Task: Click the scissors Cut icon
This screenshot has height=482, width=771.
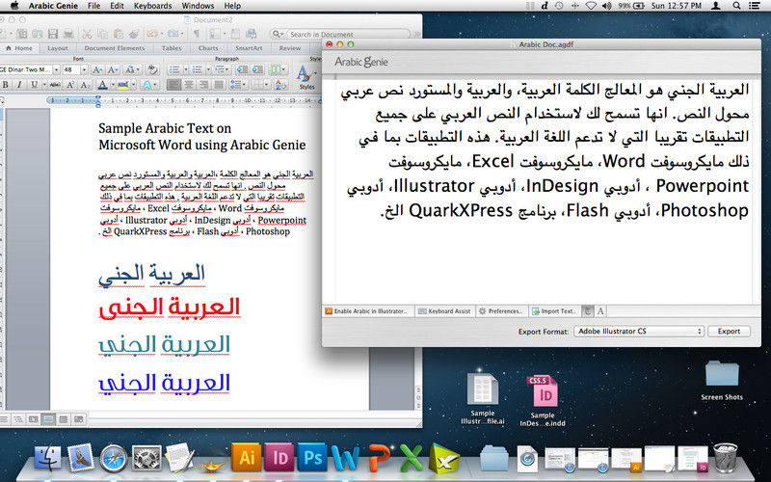Action: (87, 34)
